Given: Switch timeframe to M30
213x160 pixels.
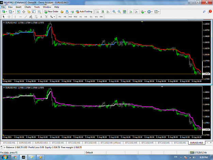Looking at the screenshot, I should 75,17.
